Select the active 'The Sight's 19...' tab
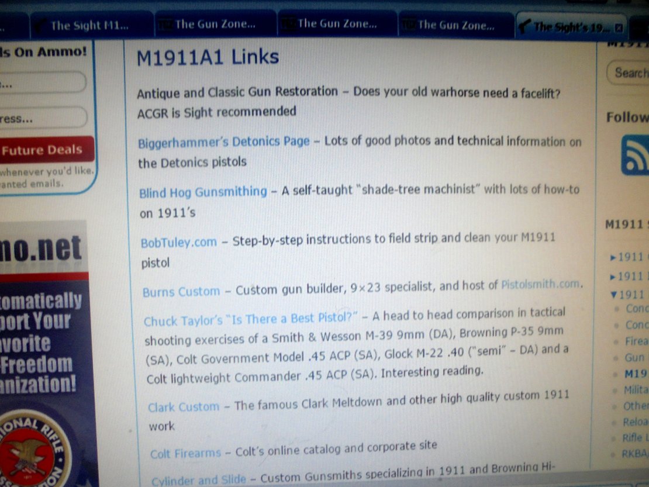Viewport: 649px width, 487px height. pos(571,27)
